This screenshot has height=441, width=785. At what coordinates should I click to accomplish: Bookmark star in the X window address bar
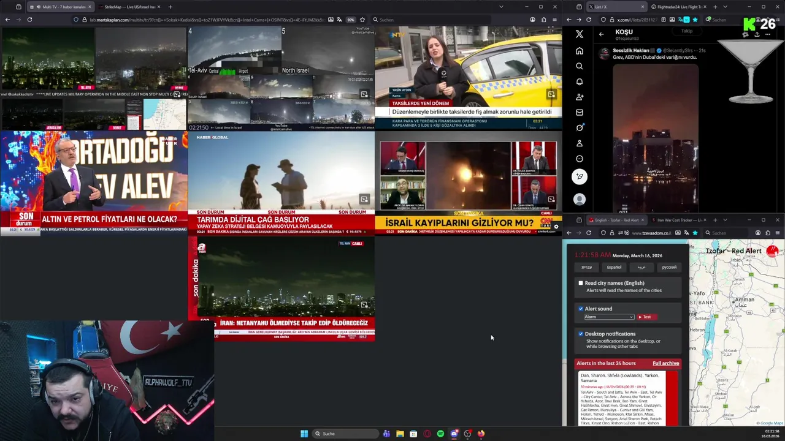695,20
